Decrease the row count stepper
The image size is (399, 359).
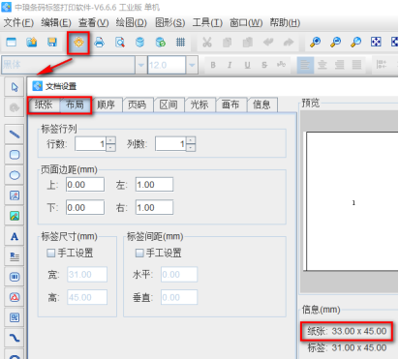(x=110, y=147)
